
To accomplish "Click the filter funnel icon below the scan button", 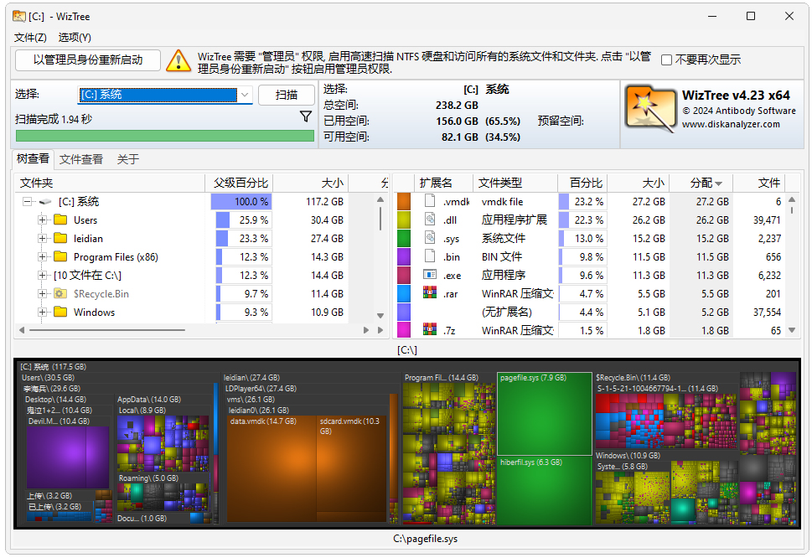I will (306, 115).
